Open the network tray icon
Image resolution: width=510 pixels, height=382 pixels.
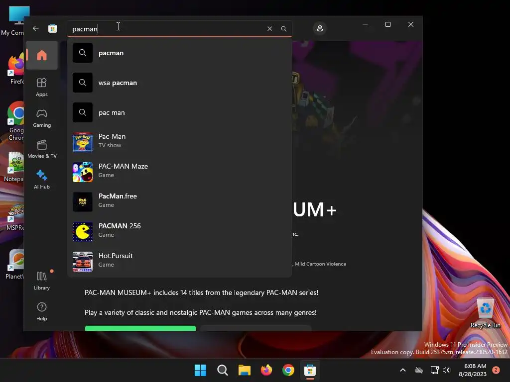tap(434, 370)
